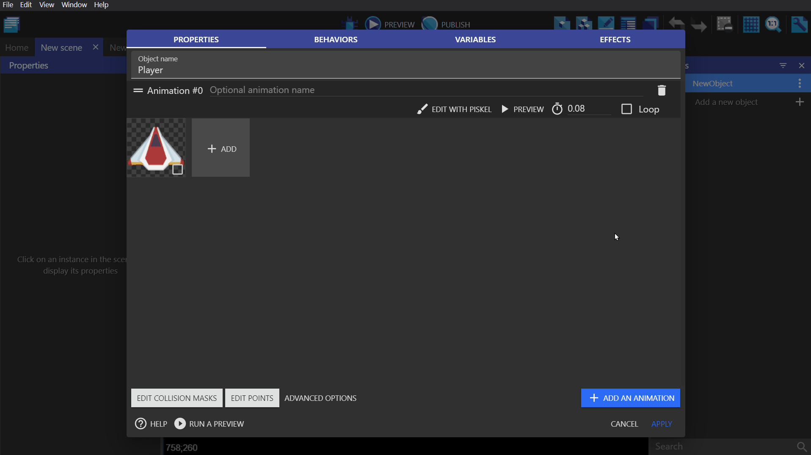Open the Effects tab
The image size is (811, 455).
[x=615, y=39]
